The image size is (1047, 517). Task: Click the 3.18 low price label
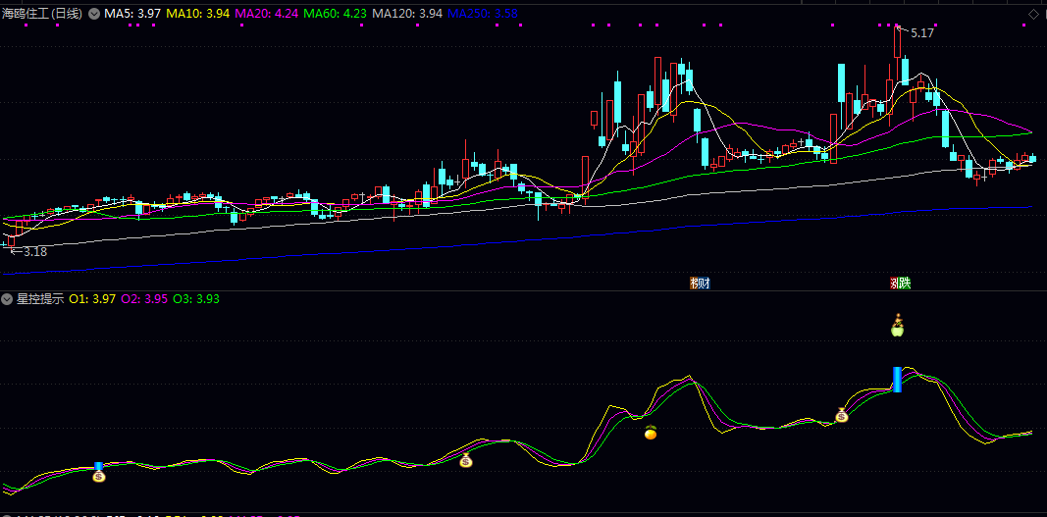coord(33,252)
